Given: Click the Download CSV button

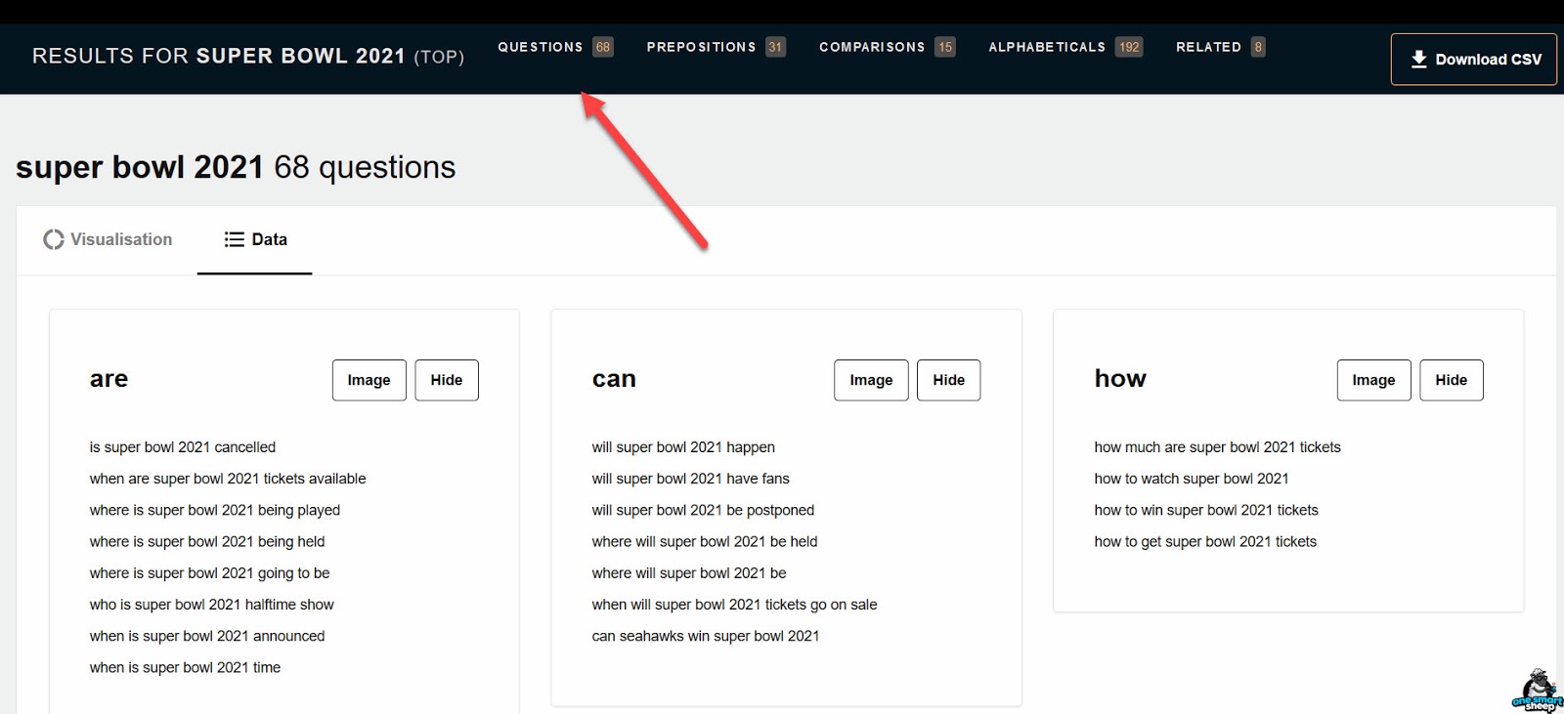Looking at the screenshot, I should click(1473, 60).
